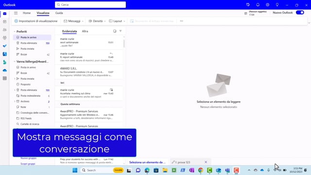Open the OneDrive cloud app in sidebar
This screenshot has height=175, width=311.
[5, 70]
